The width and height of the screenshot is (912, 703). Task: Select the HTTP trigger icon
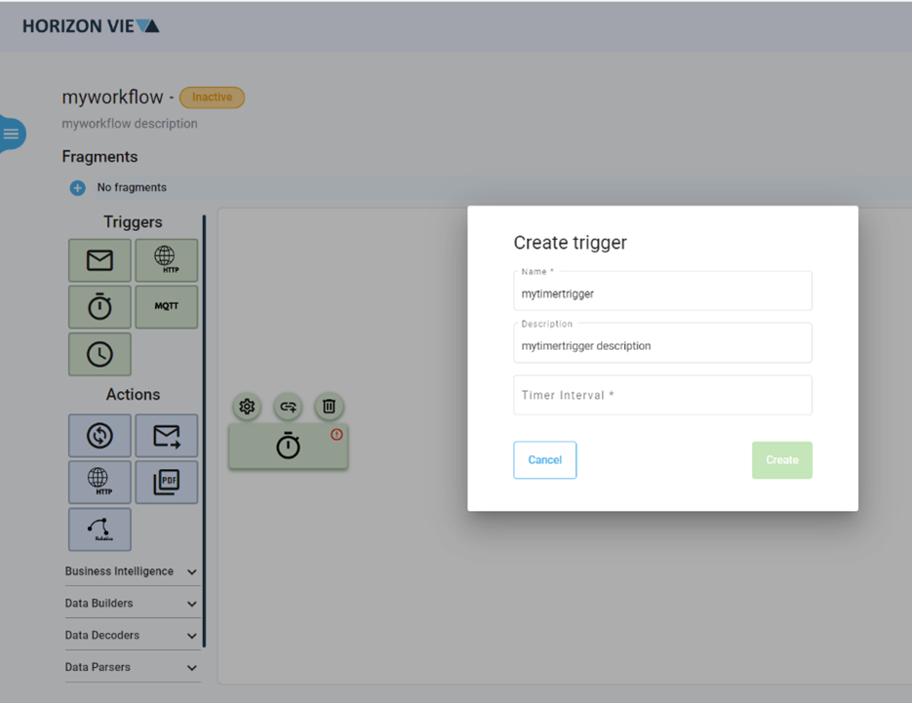[x=166, y=259]
